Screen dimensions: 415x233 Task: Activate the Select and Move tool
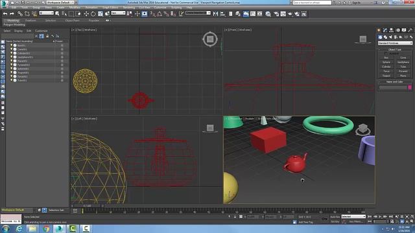point(86,14)
